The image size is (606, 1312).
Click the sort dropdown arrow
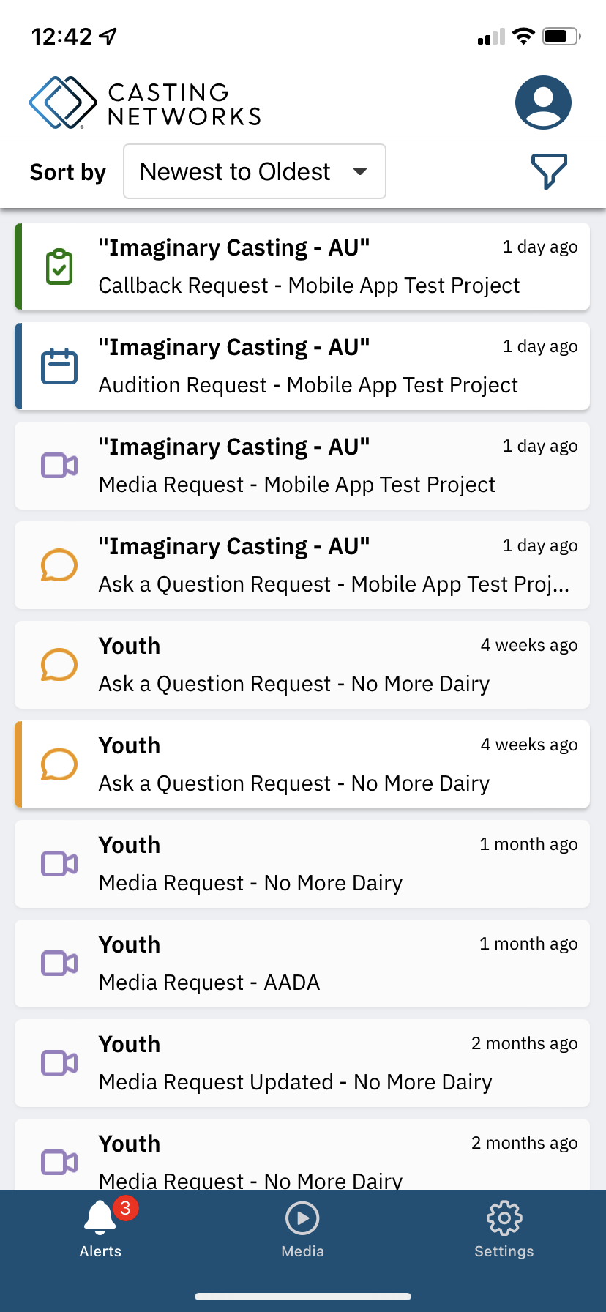359,171
